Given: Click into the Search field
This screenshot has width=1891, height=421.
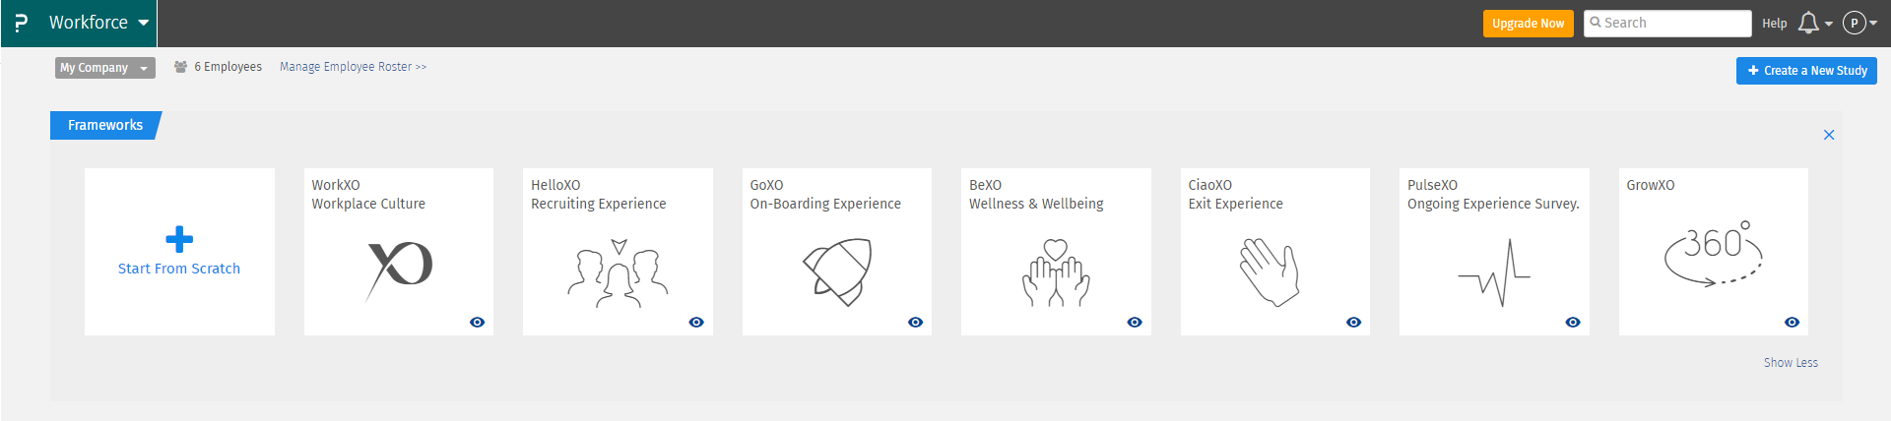Looking at the screenshot, I should point(1667,23).
